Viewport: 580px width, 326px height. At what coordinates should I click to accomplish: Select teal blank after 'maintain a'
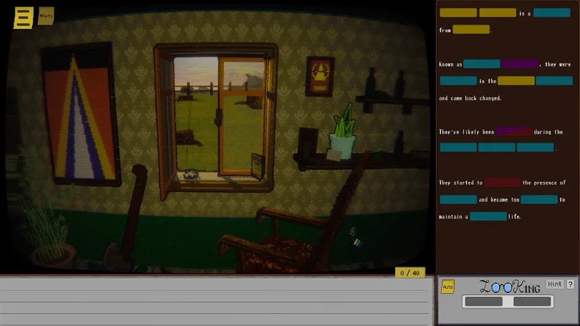(488, 216)
